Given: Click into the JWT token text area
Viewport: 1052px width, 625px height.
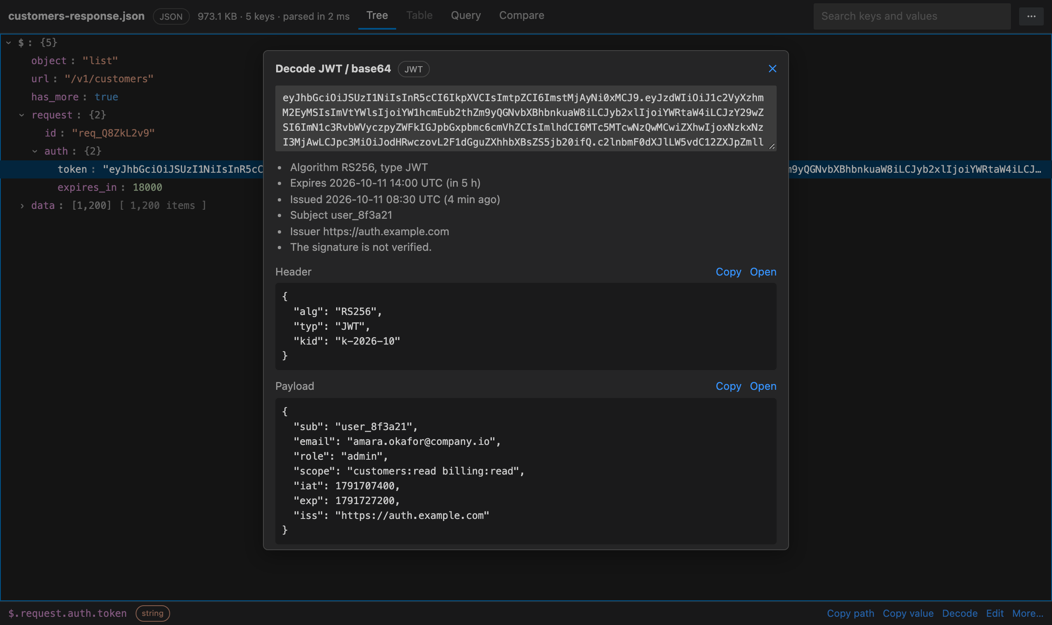Looking at the screenshot, I should tap(526, 118).
